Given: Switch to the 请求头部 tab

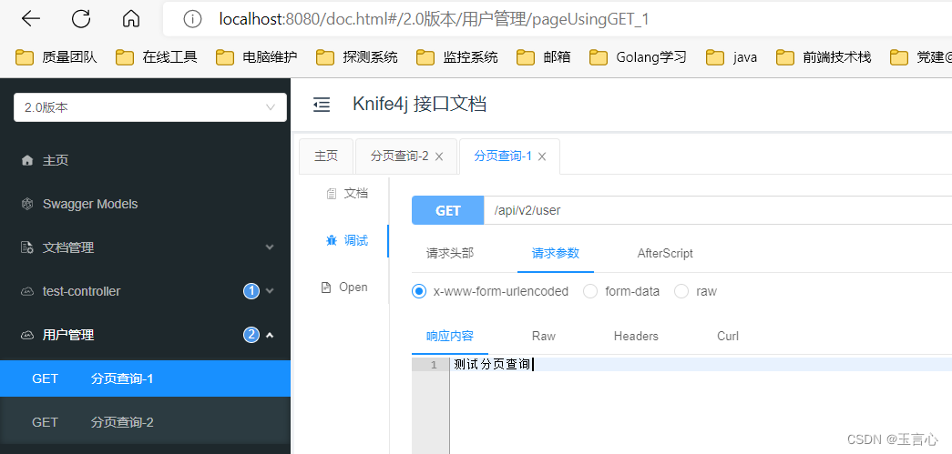Looking at the screenshot, I should [x=450, y=253].
